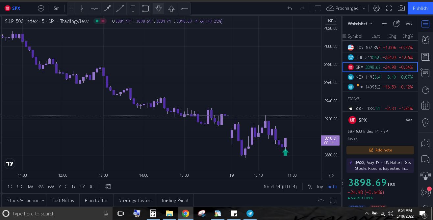
Task: Select the trend line drawing tool
Action: point(120,9)
